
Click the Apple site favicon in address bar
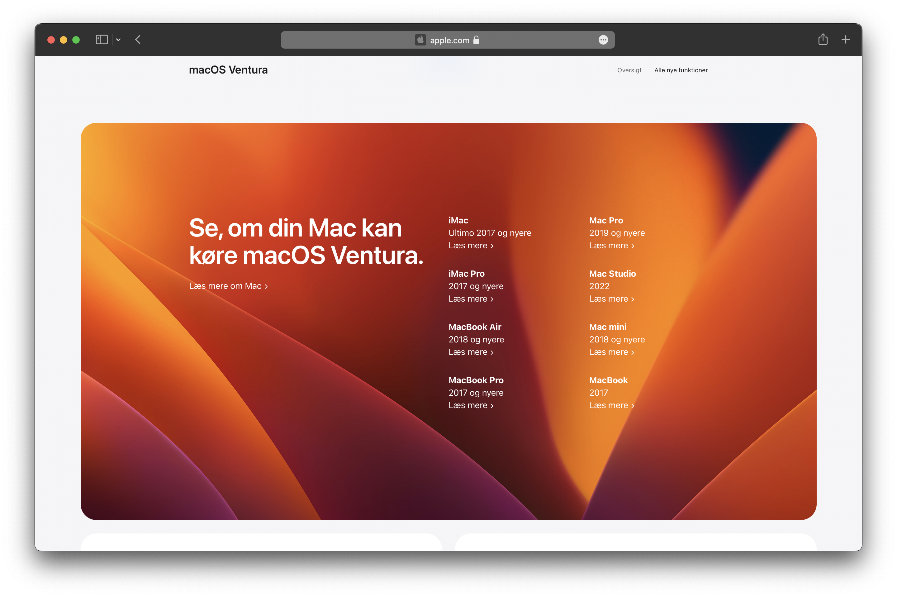coord(420,40)
